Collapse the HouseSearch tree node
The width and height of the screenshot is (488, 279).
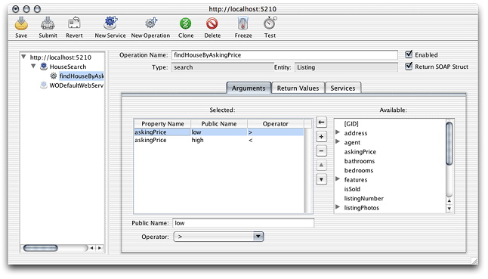33,67
